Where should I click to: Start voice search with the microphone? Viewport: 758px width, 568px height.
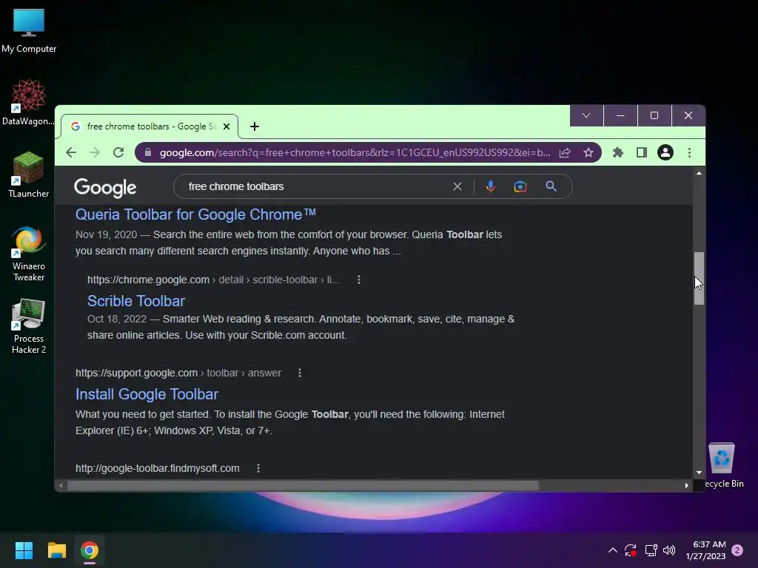tap(490, 186)
